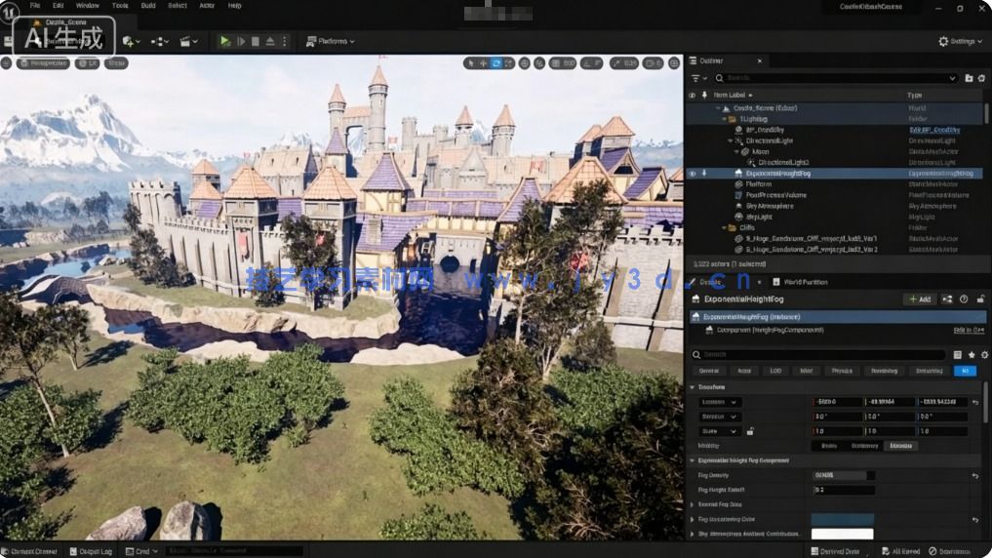Choose the Translate gizmo tool

click(x=484, y=63)
